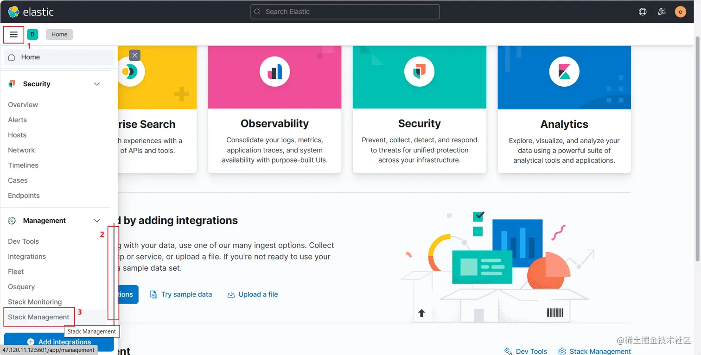
Task: Open the Analytics solution card
Action: (x=564, y=109)
